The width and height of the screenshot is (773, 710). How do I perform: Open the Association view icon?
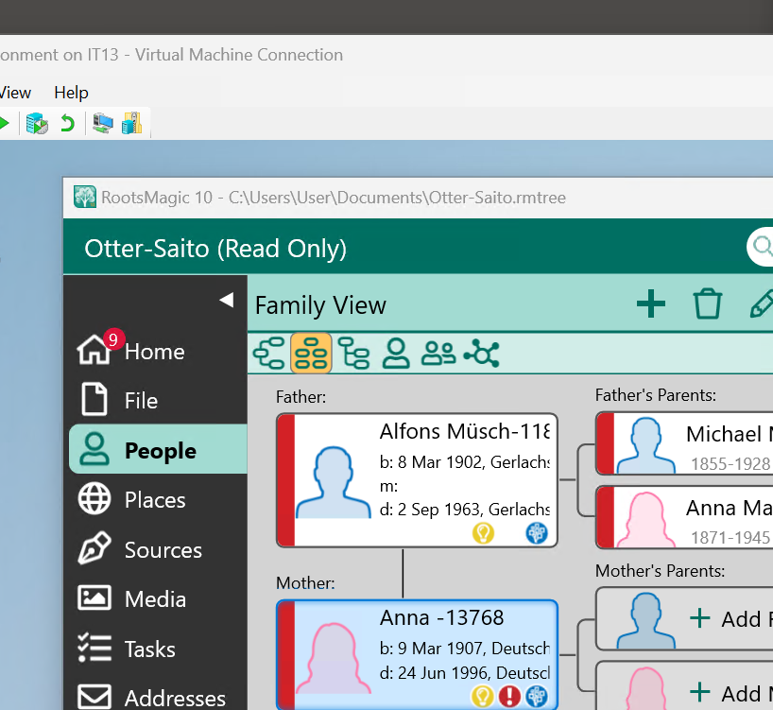pos(482,354)
